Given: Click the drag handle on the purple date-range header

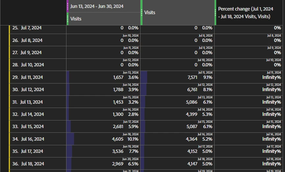Looking at the screenshot, I should [x=68, y=6].
